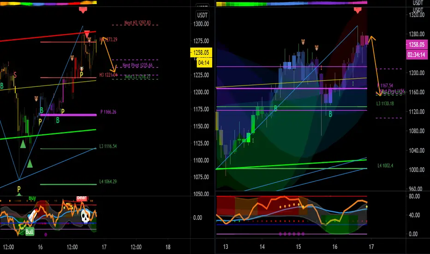Select the red down-triangle sell signal near 1275

[87, 34]
